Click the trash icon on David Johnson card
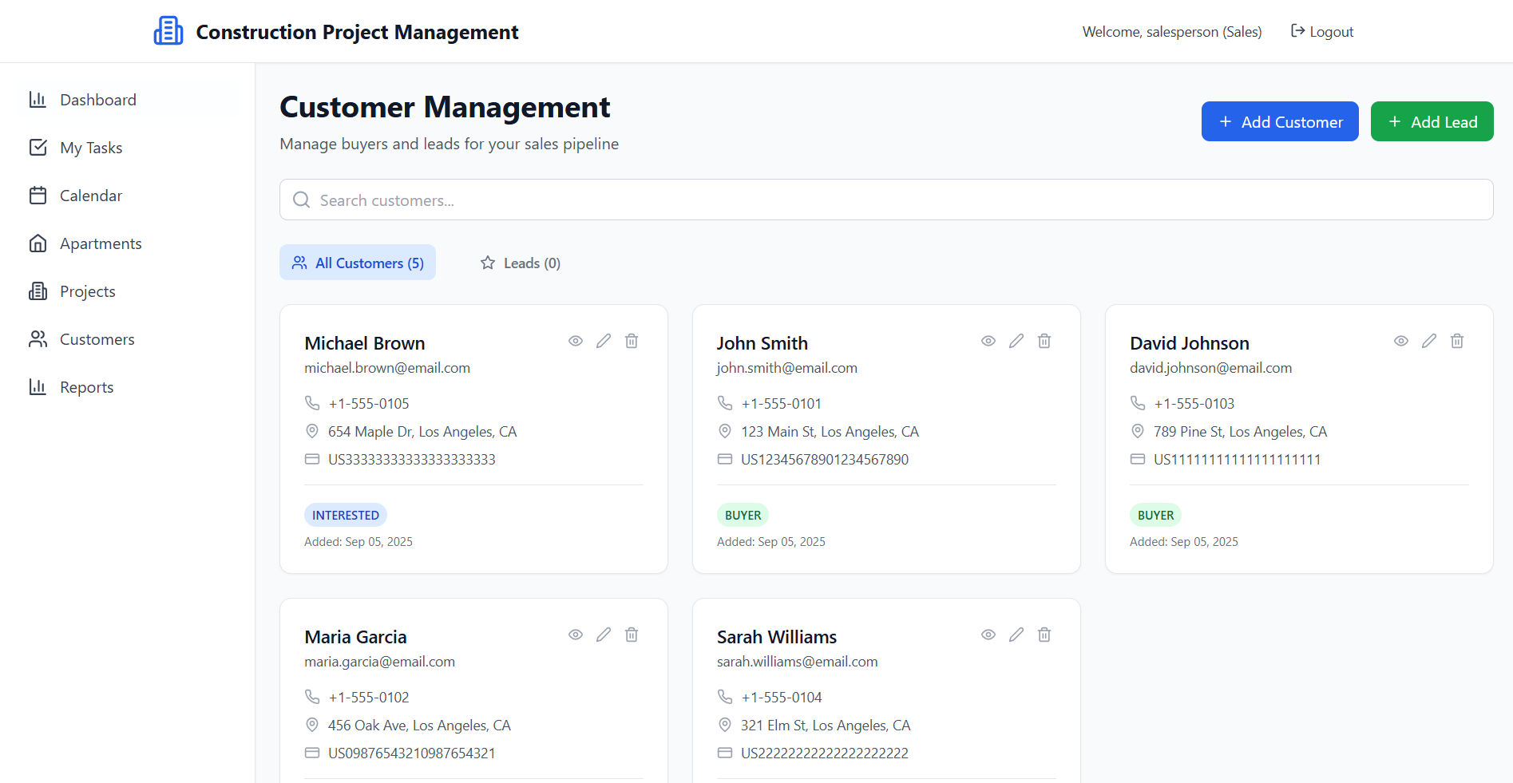 (x=1457, y=341)
